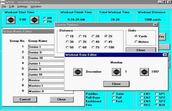
Task: Click the Kickboard equipment label
Action: (x=93, y=101)
